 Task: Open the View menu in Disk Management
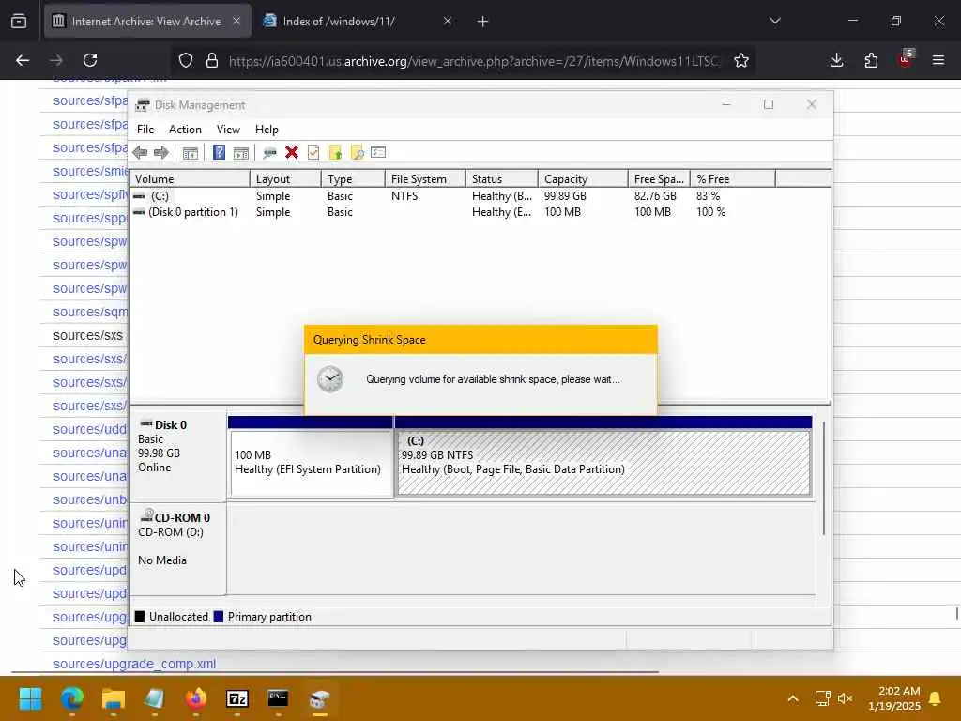(228, 130)
